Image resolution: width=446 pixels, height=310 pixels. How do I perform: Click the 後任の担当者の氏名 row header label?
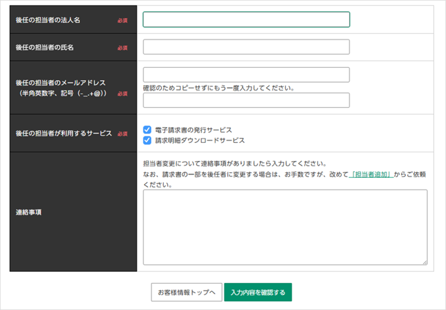[x=45, y=48]
